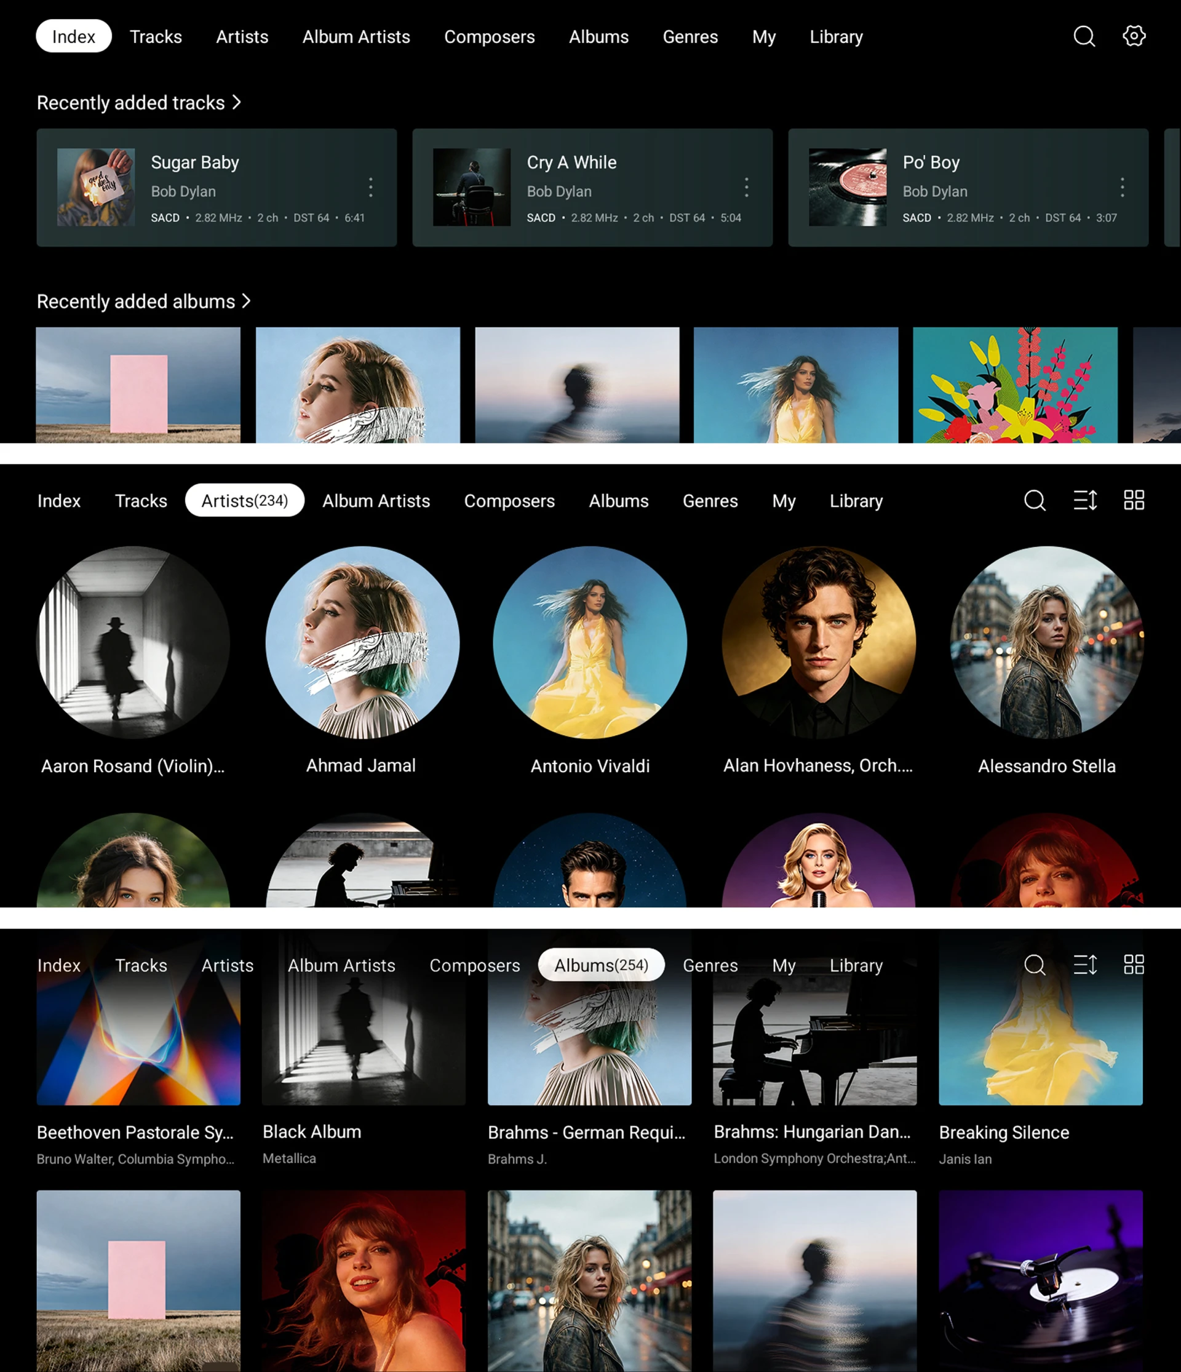Click the search icon beside the Albums(254) tab bar
1181x1372 pixels.
[x=1035, y=965]
